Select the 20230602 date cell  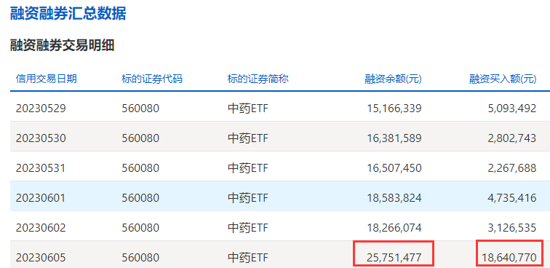(x=41, y=228)
